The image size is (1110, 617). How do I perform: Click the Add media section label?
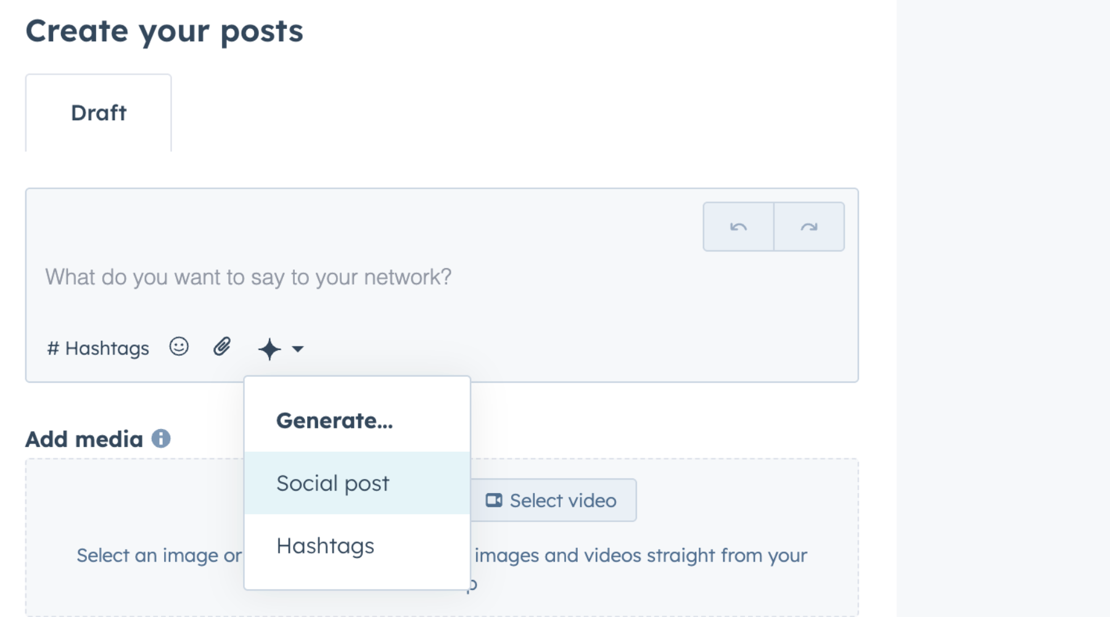coord(84,439)
